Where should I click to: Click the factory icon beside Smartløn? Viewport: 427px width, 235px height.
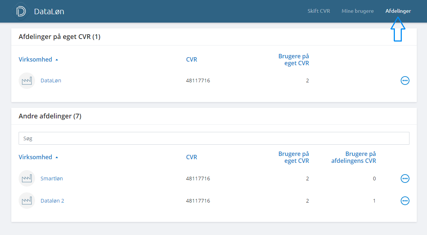click(27, 179)
